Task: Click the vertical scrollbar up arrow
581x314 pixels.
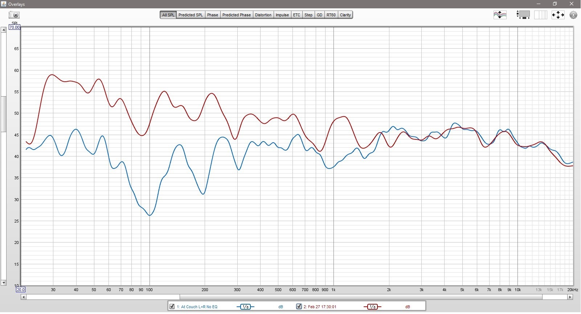Action: click(x=4, y=29)
